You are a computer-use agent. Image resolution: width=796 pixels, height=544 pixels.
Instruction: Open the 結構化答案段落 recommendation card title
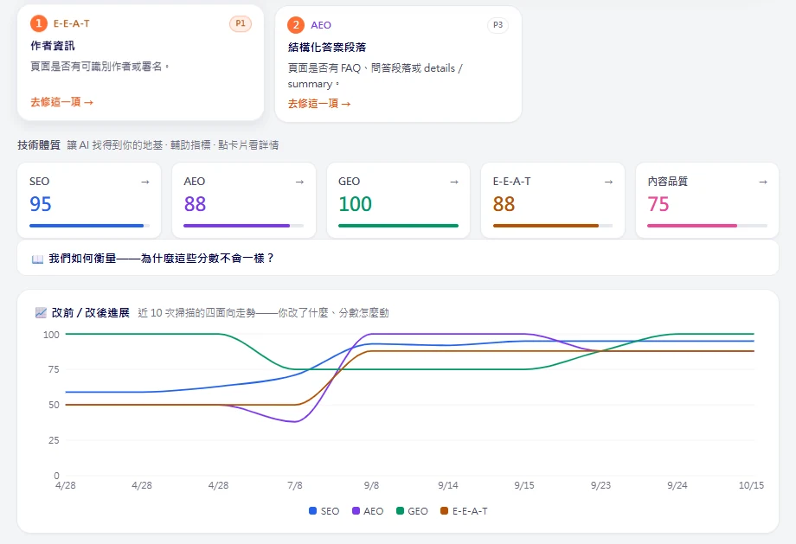click(x=327, y=48)
